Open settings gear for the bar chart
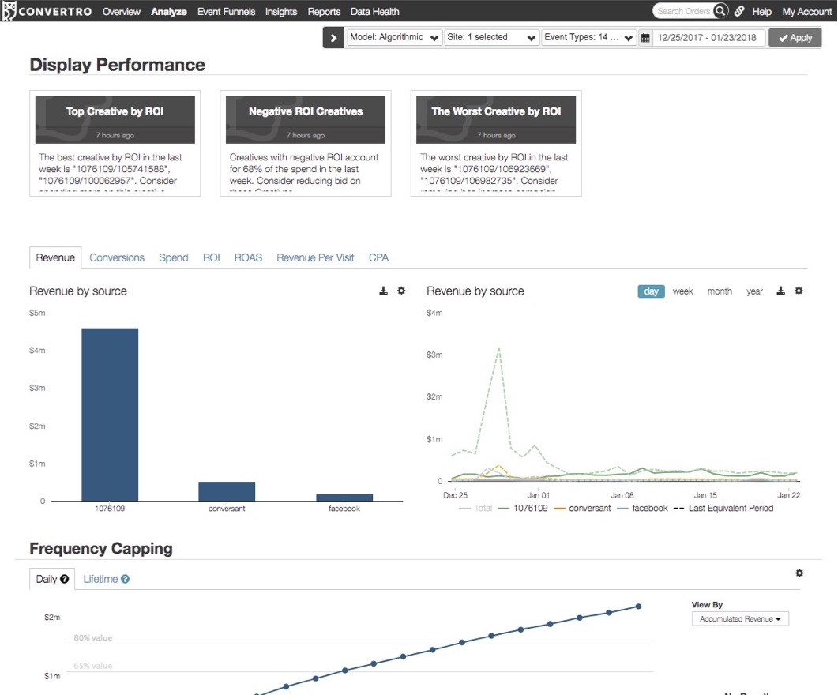 (401, 291)
